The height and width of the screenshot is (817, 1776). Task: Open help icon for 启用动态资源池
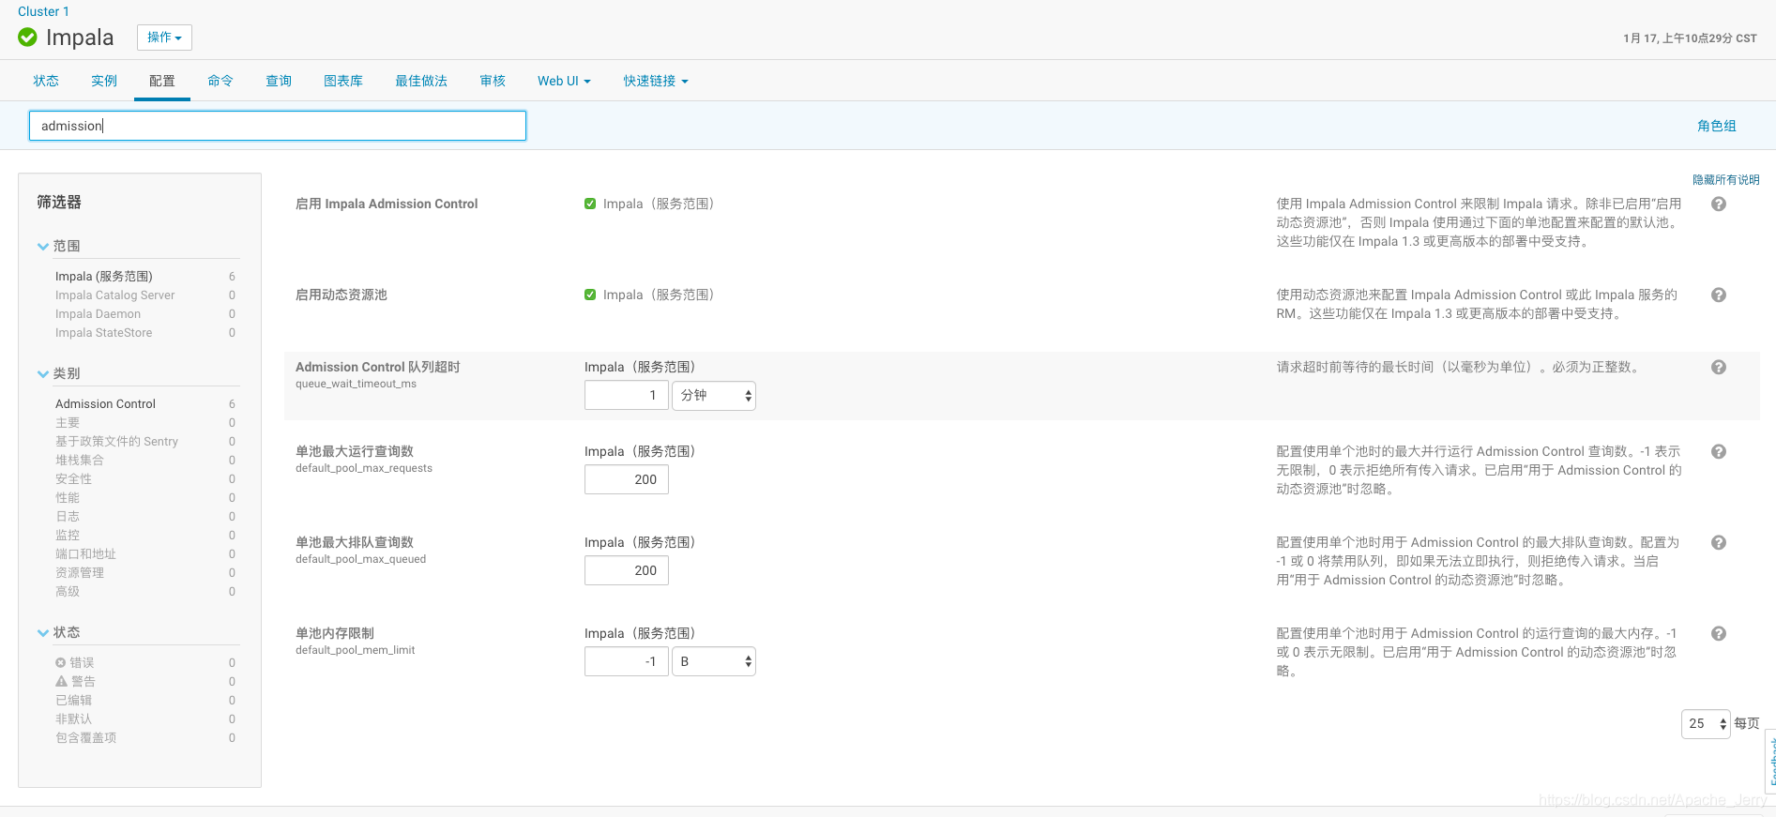pos(1719,295)
